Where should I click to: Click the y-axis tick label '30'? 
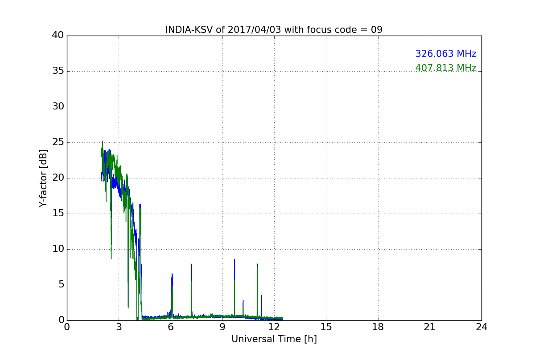(x=58, y=107)
